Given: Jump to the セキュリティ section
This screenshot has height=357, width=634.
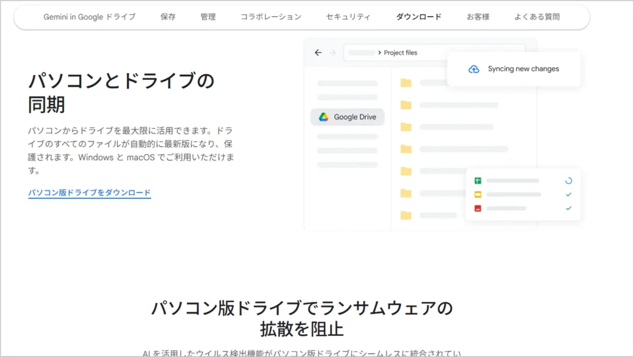Looking at the screenshot, I should [349, 17].
